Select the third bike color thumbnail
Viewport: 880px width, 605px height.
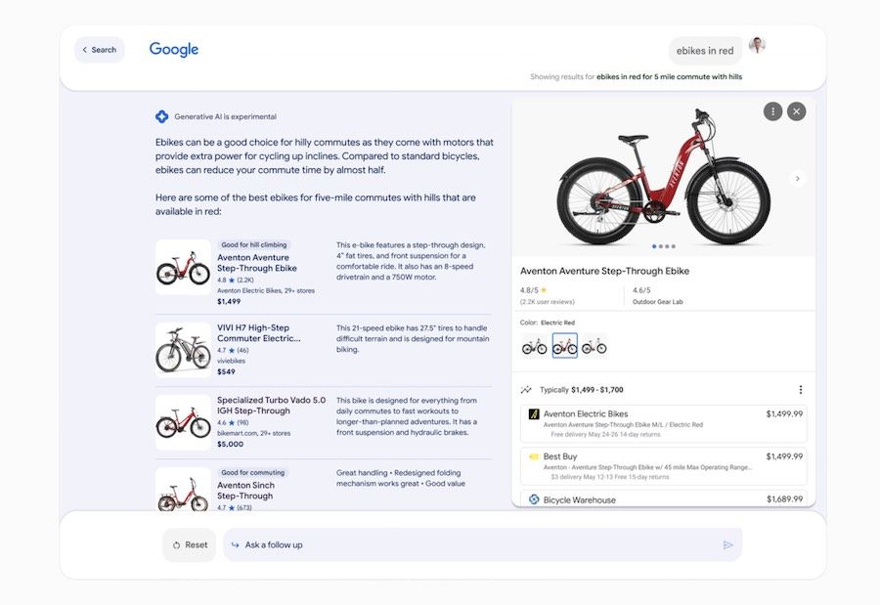coord(594,346)
